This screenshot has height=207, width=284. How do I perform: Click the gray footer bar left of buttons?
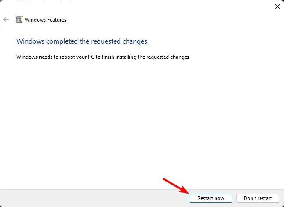tap(87, 198)
